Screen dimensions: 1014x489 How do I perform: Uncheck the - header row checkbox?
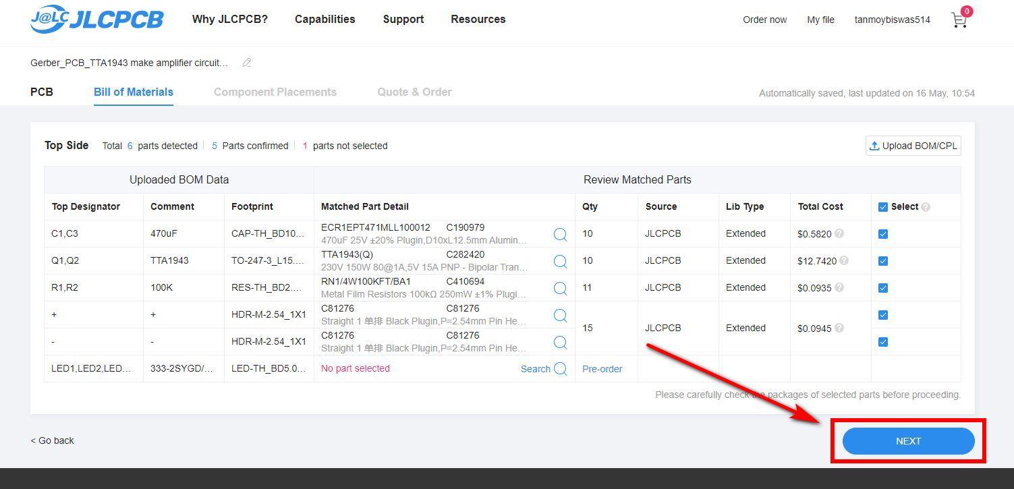click(x=883, y=342)
